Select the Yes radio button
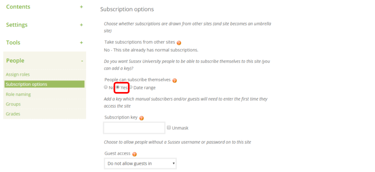375x172 pixels. click(118, 87)
